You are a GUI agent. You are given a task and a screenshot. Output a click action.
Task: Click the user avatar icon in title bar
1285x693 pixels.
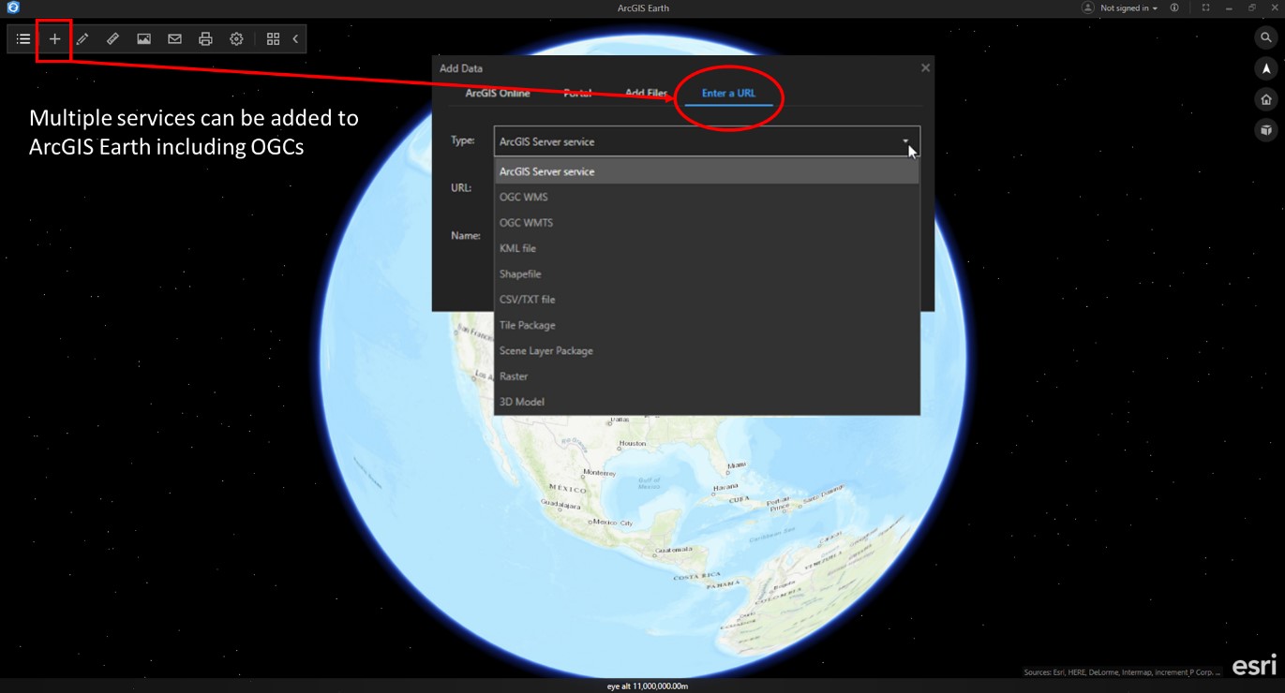(x=1088, y=7)
